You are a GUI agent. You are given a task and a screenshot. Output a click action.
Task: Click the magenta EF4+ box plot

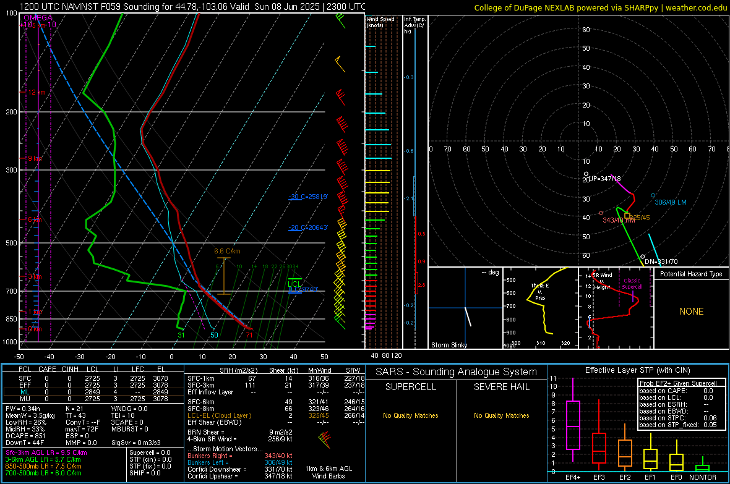pyautogui.click(x=573, y=421)
